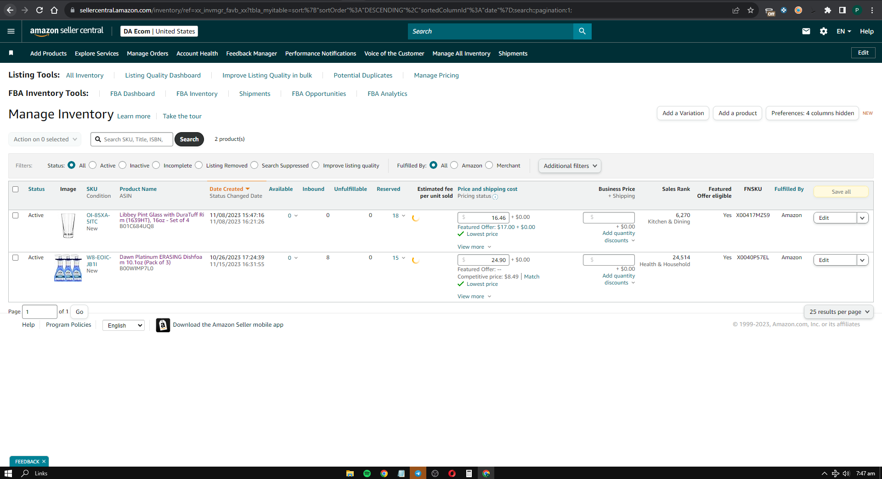The height and width of the screenshot is (479, 882).
Task: Click the search magnifier button in header
Action: (582, 31)
